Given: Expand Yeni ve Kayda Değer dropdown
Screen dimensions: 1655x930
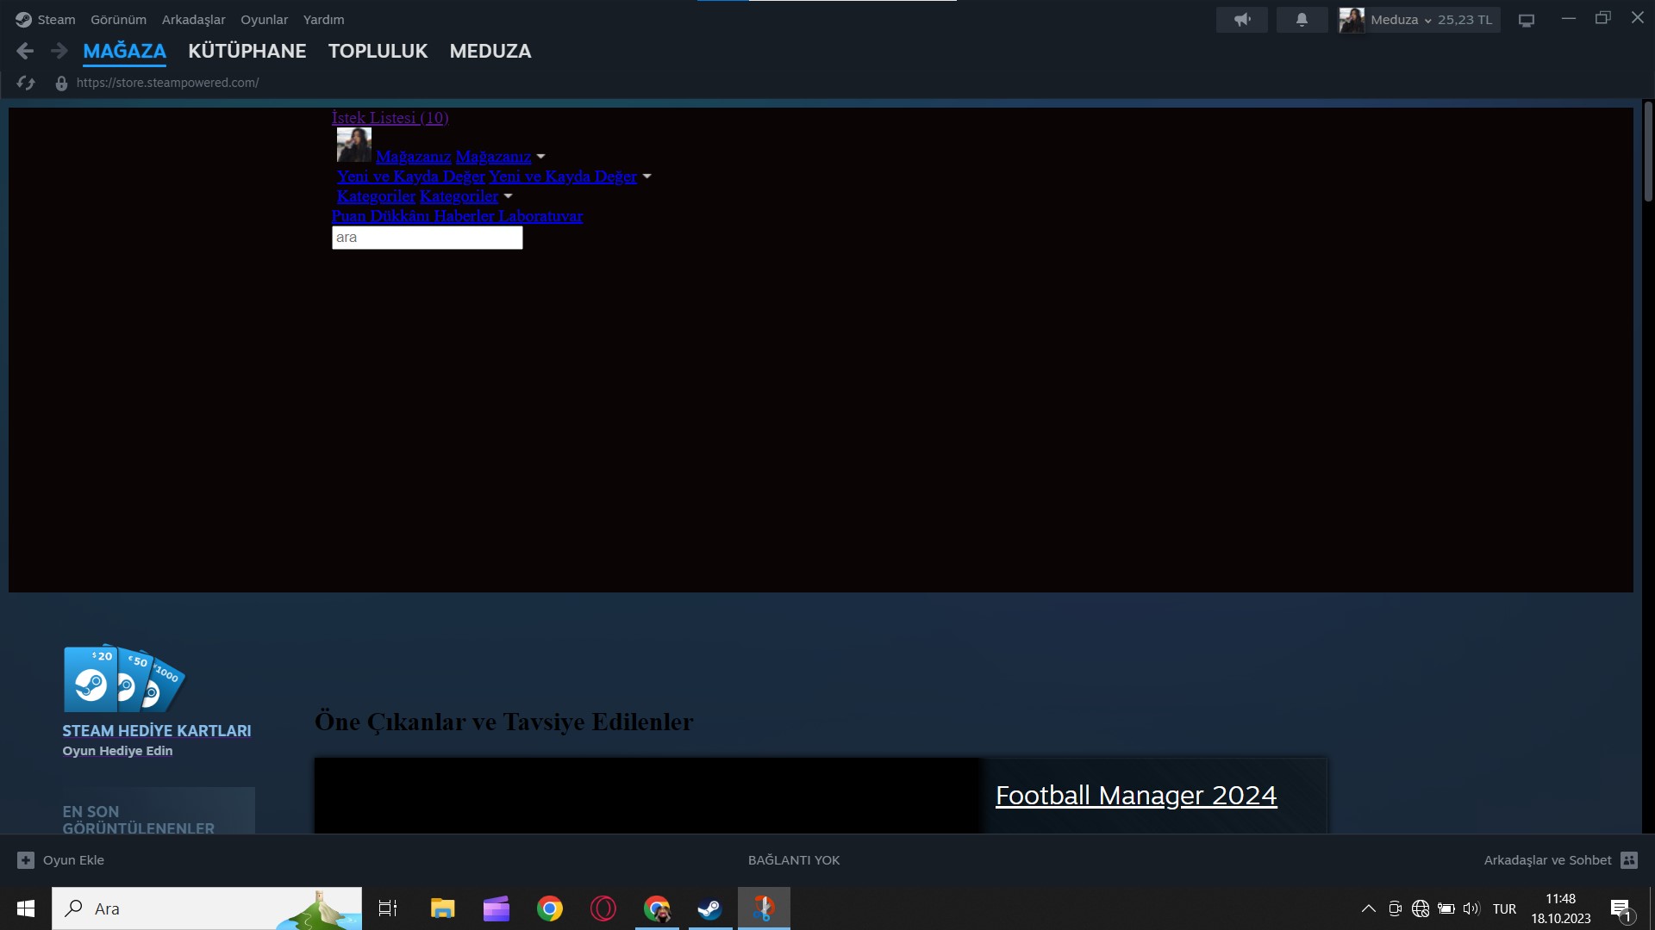Looking at the screenshot, I should tap(646, 177).
